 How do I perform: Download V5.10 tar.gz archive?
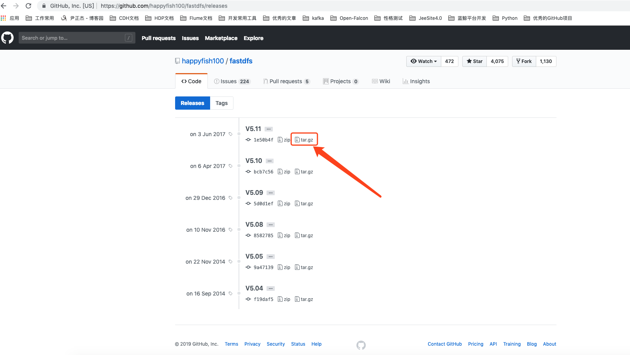click(304, 172)
